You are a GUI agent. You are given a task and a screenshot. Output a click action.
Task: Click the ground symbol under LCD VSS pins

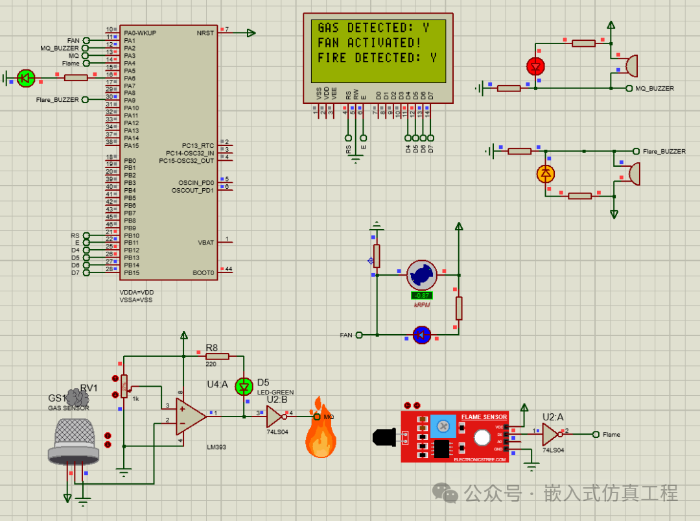[x=356, y=160]
